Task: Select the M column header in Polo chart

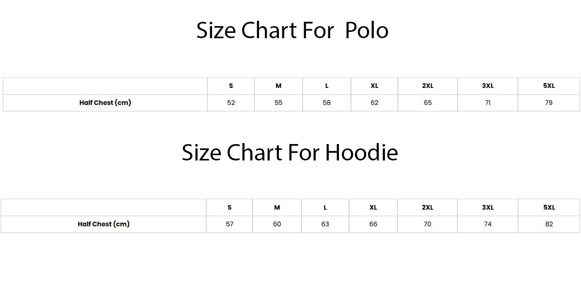Action: pyautogui.click(x=278, y=86)
